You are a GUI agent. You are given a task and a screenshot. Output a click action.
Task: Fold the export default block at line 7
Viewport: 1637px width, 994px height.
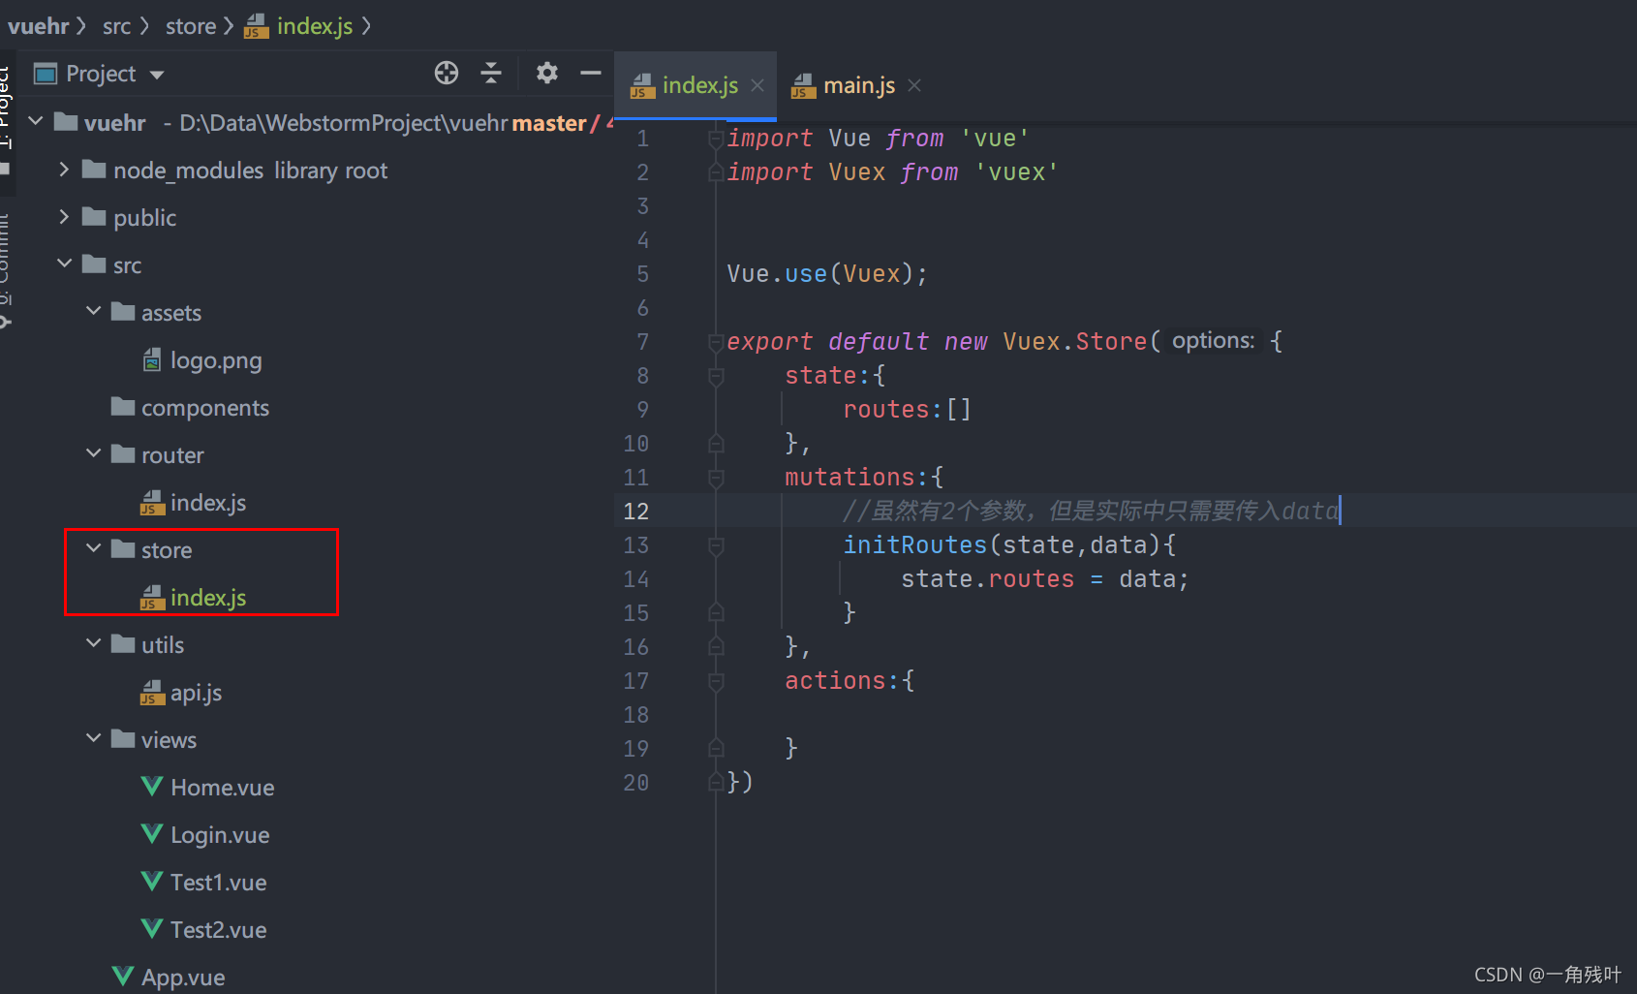pos(716,342)
